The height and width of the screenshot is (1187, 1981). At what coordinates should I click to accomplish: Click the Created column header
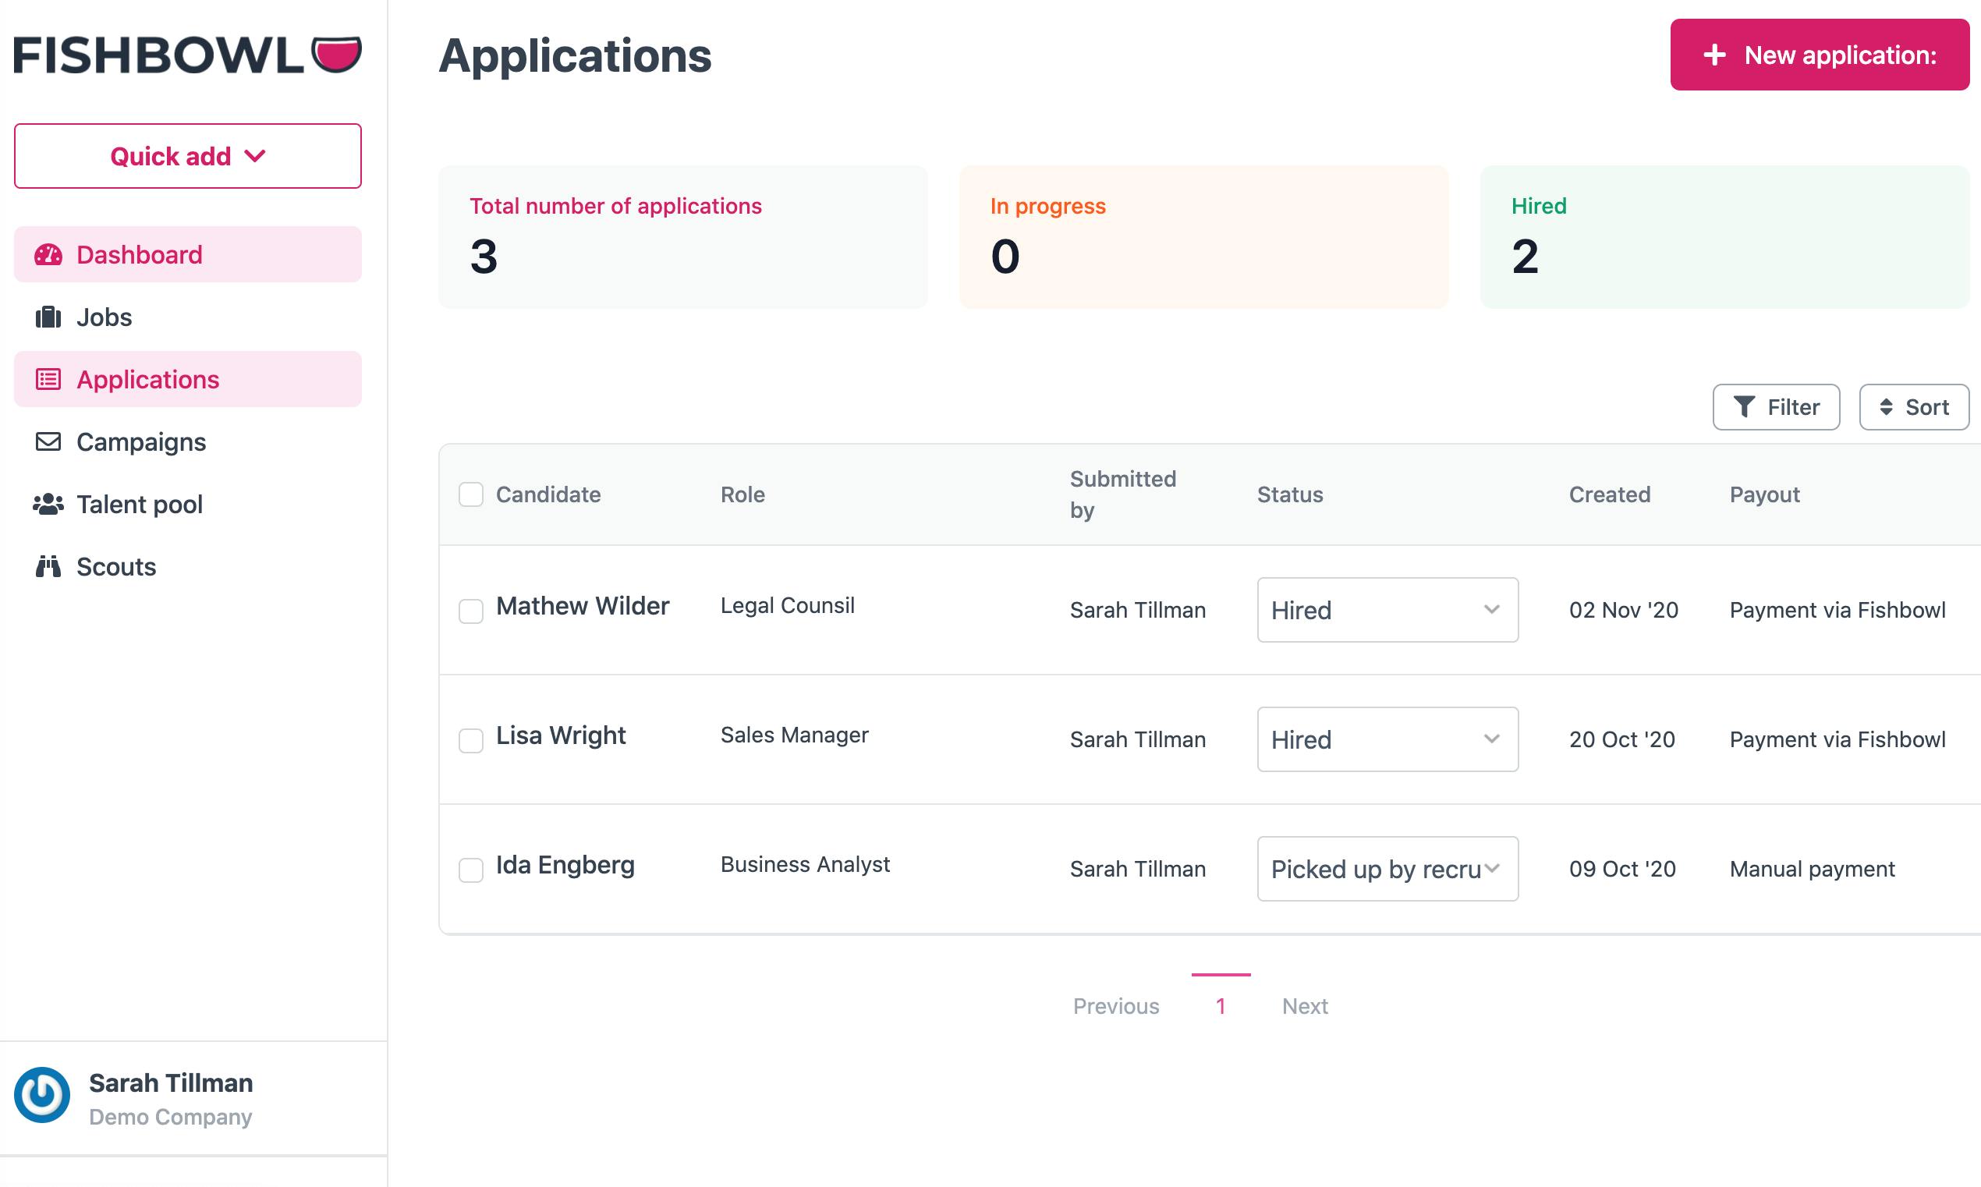1609,494
